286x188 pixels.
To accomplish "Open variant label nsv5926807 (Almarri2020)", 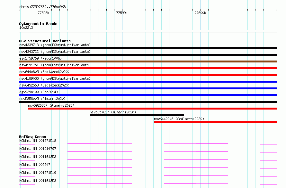I will [51, 105].
